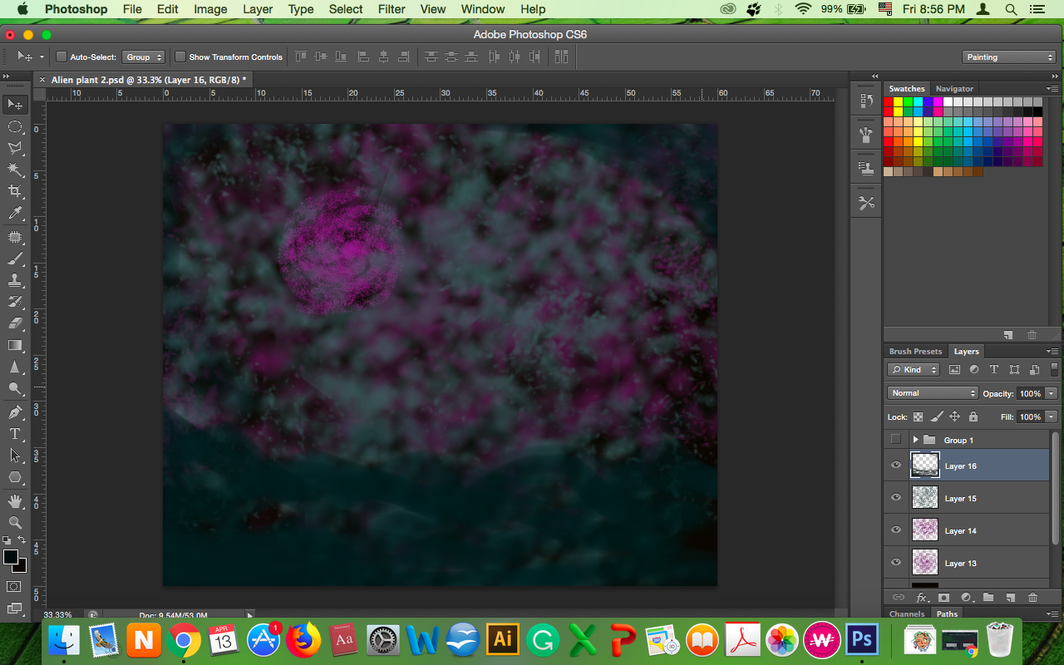
Task: Choose the Eraser tool
Action: click(x=15, y=323)
